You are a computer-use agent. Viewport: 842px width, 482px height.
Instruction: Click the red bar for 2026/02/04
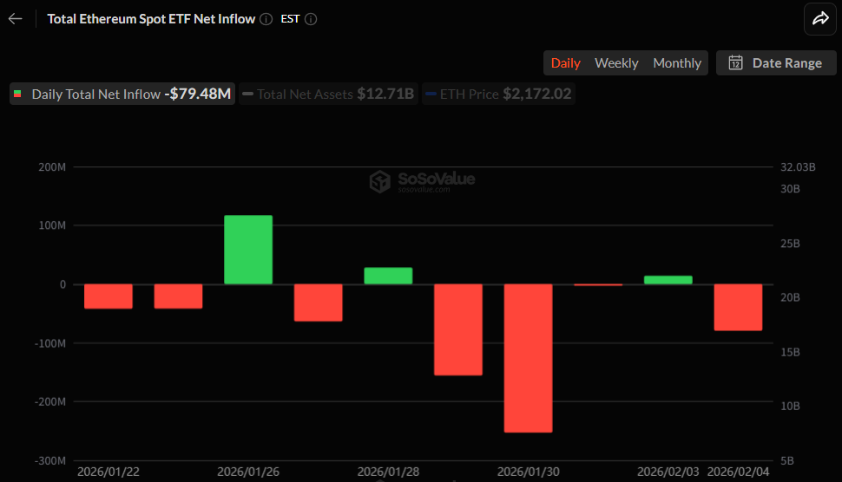[738, 307]
